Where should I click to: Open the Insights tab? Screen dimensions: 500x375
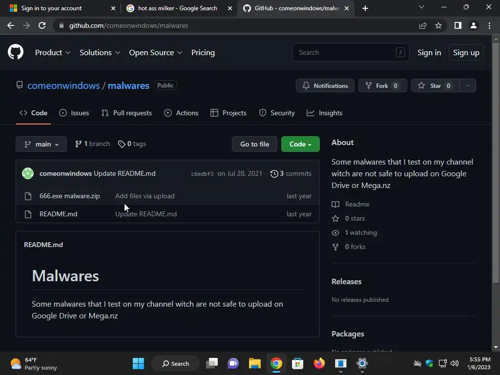(x=324, y=113)
